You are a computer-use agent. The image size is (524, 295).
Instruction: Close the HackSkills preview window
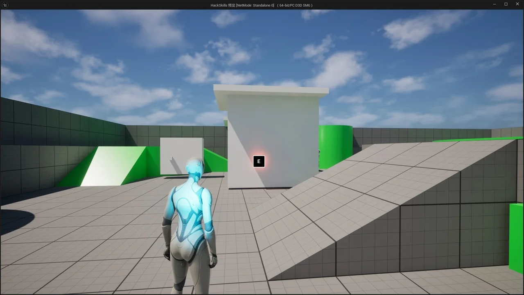(x=517, y=5)
